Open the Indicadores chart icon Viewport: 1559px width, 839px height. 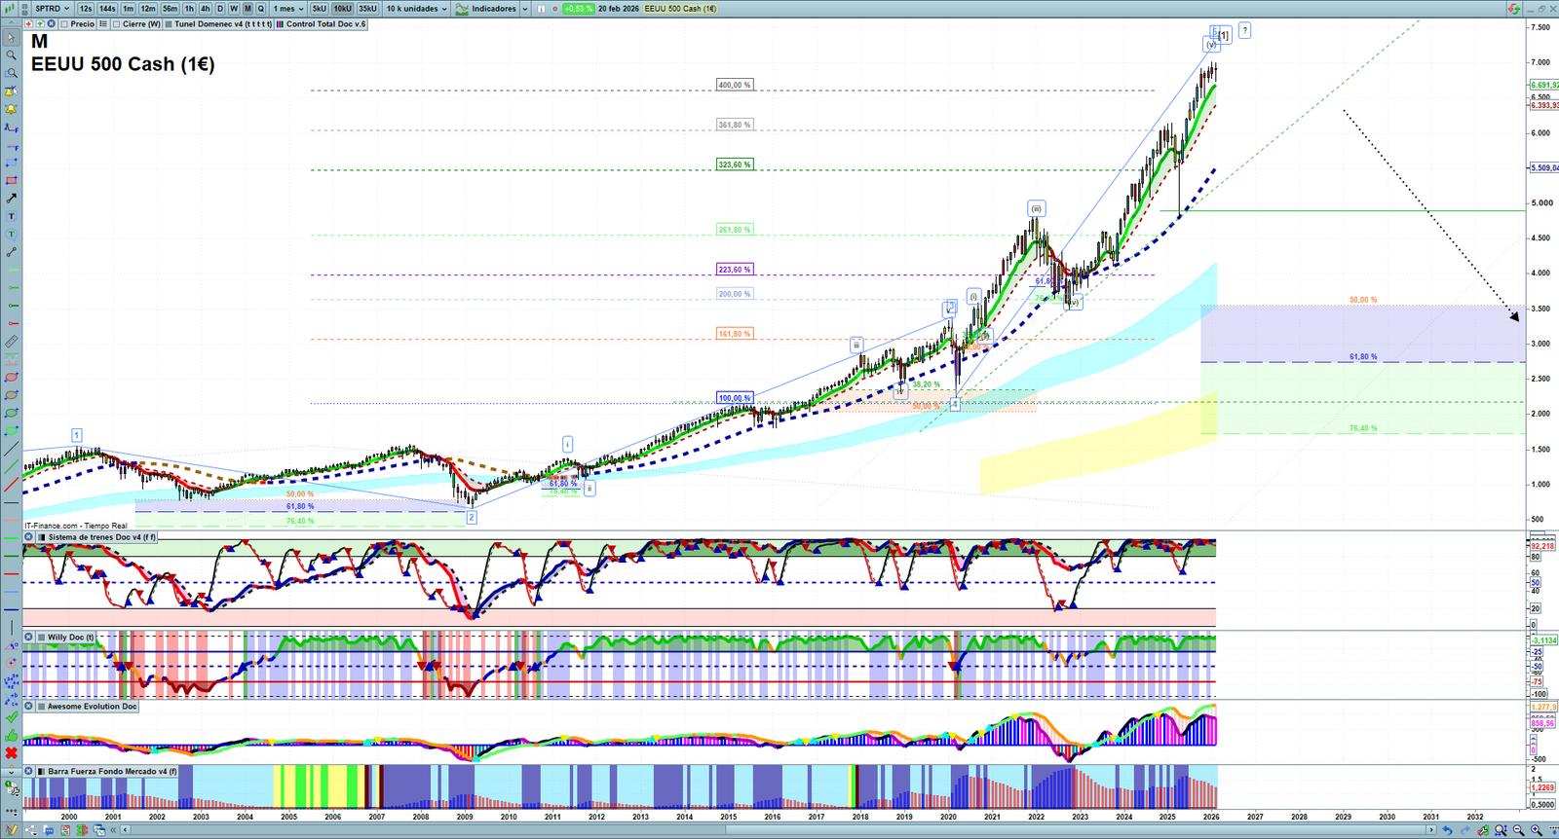pos(462,9)
